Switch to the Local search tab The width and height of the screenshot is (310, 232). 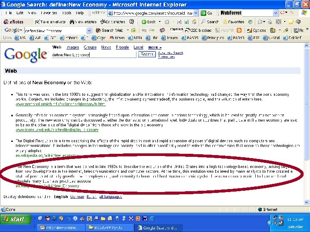[x=138, y=47]
